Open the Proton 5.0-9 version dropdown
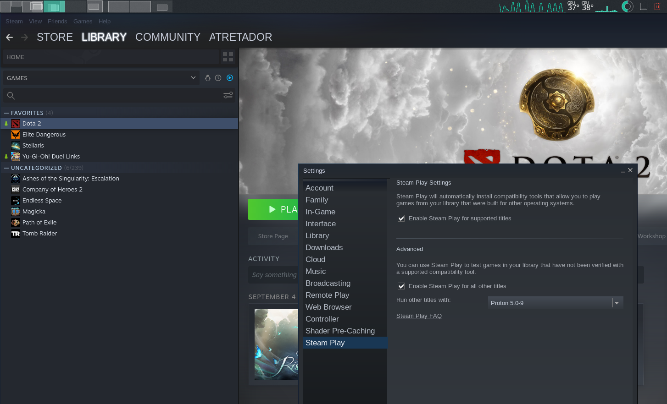This screenshot has width=667, height=404. coord(556,303)
